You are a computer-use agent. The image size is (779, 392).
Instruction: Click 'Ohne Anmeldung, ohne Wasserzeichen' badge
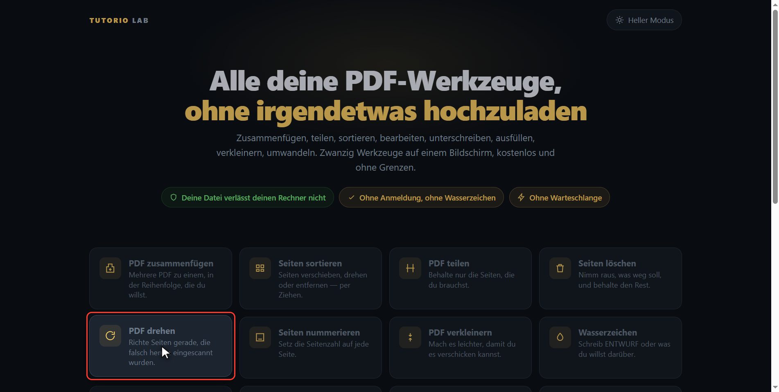421,198
